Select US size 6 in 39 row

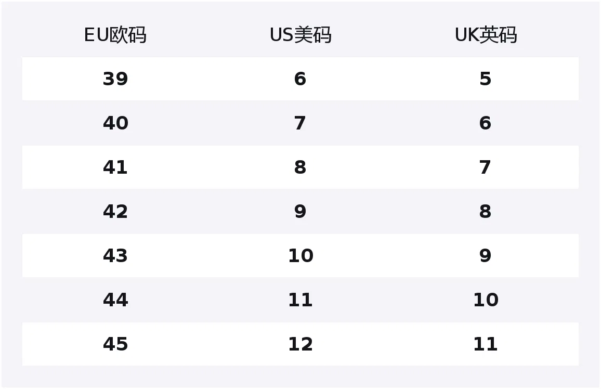(300, 79)
